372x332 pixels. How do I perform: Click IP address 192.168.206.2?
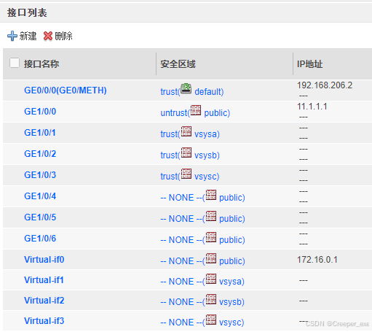coord(325,85)
